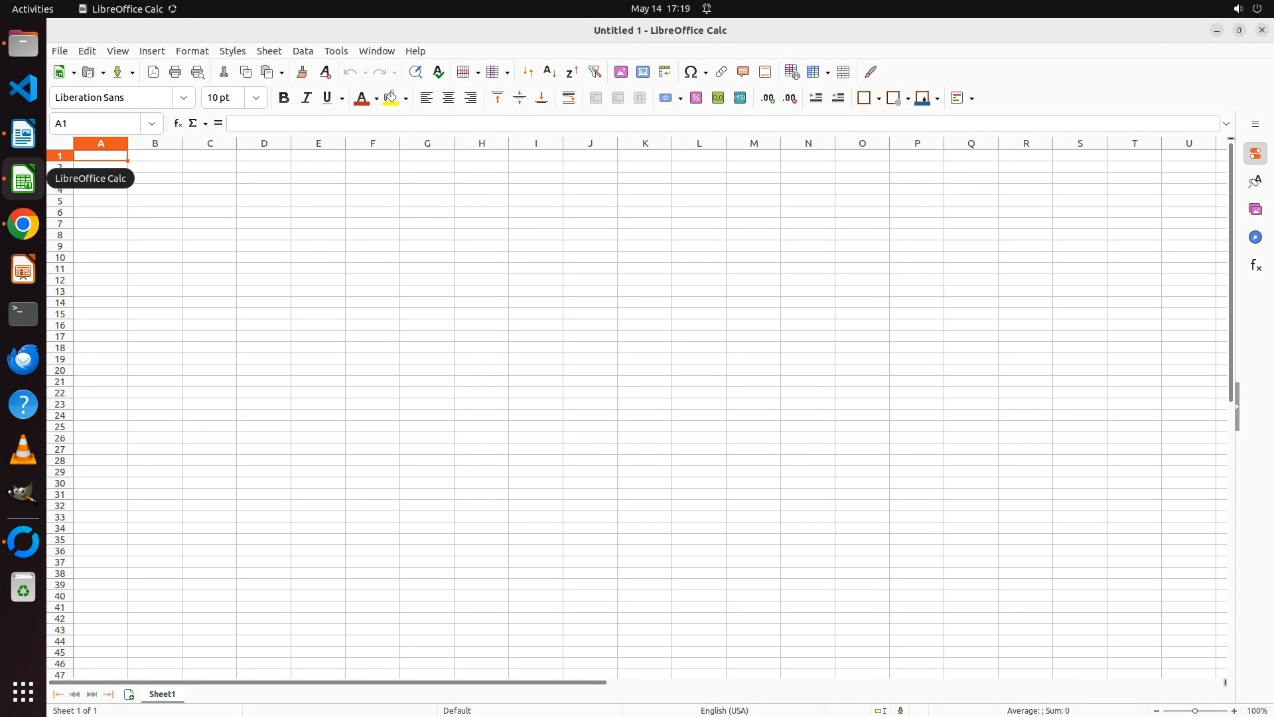This screenshot has height=717, width=1274.
Task: Open the Functions sidebar panel
Action: (x=1255, y=266)
